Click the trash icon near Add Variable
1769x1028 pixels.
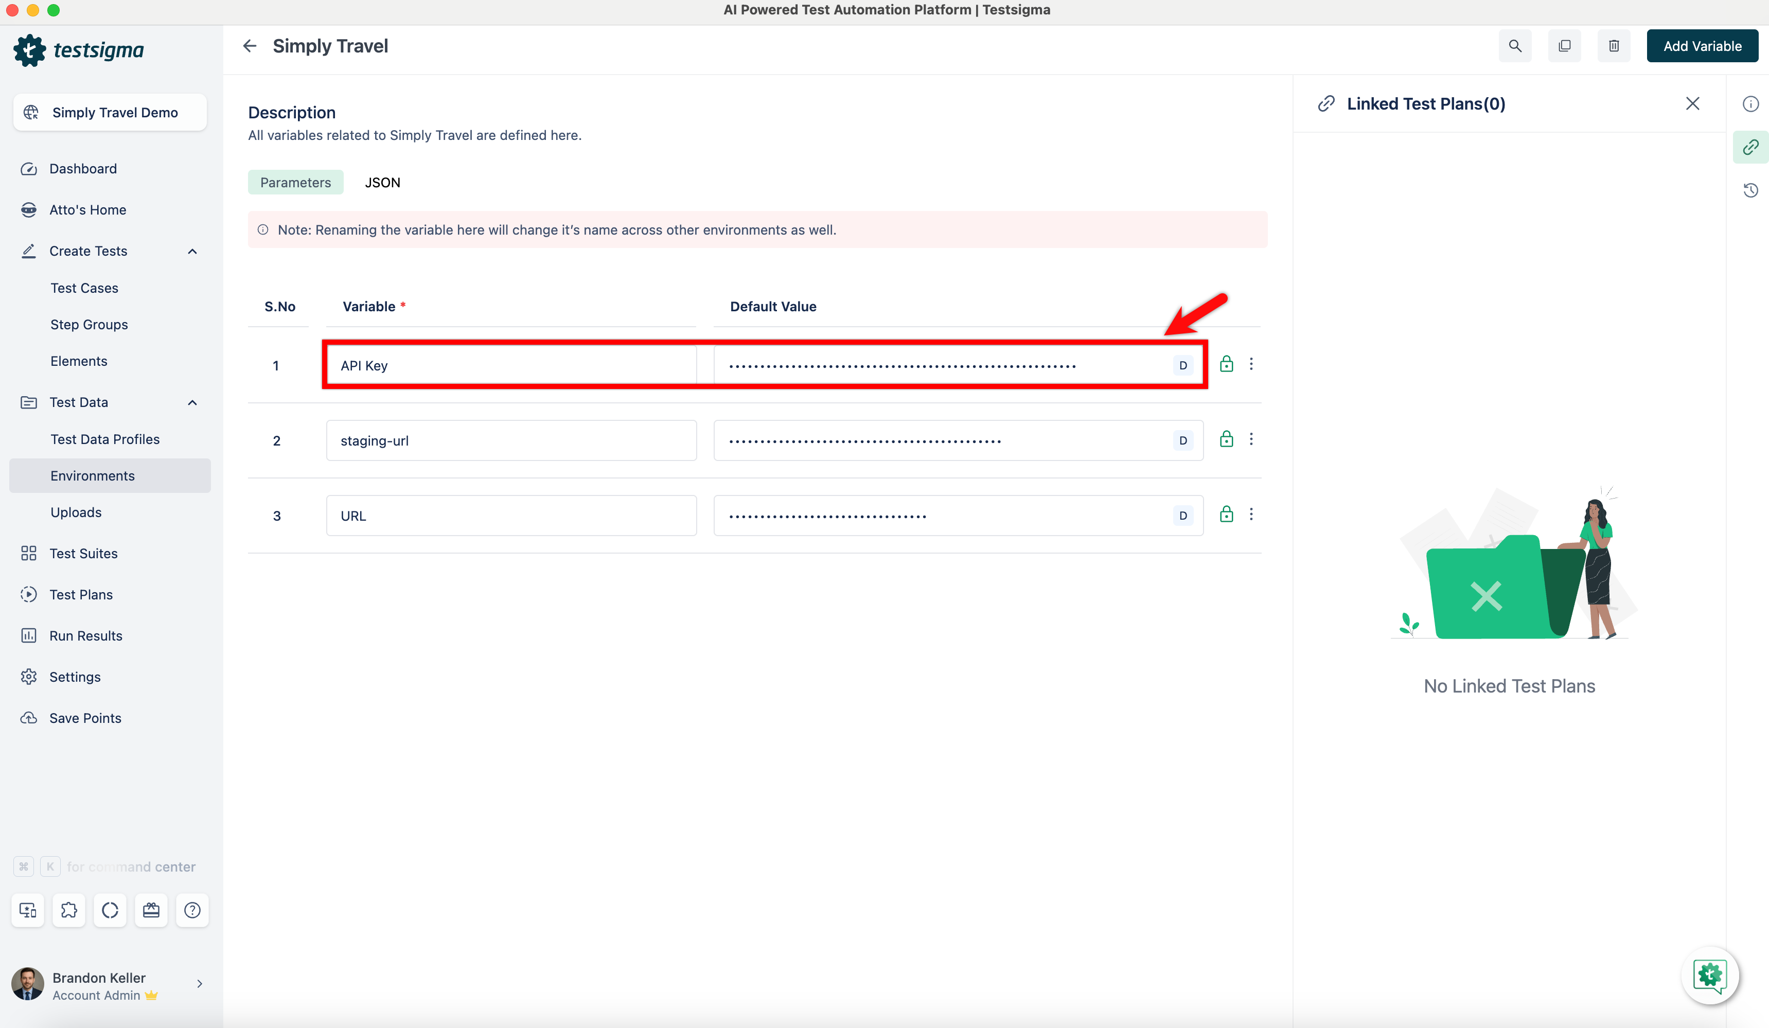1613,46
